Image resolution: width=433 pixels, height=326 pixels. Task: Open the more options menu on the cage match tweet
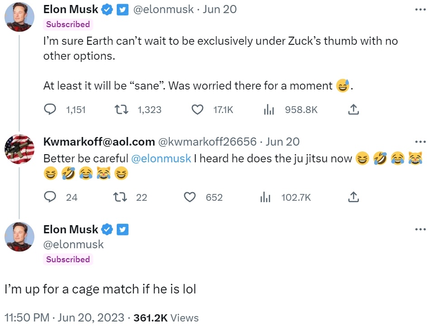(420, 229)
